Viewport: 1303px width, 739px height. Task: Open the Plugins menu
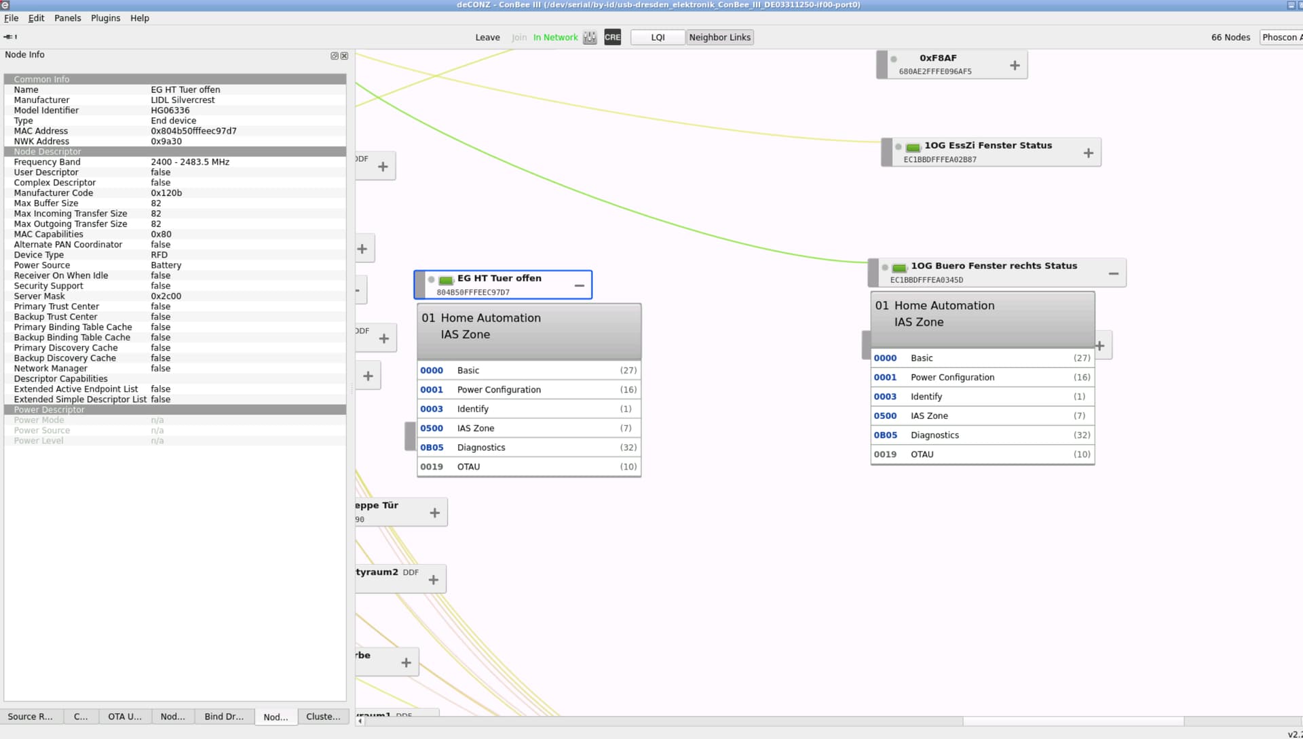(105, 18)
